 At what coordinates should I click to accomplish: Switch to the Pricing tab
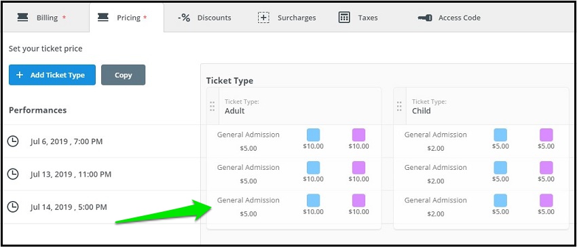tap(126, 18)
